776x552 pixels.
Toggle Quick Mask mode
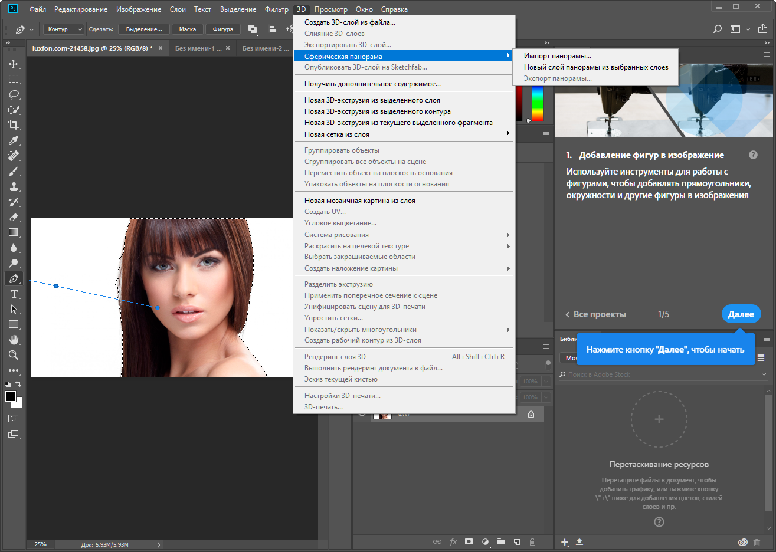coord(14,419)
